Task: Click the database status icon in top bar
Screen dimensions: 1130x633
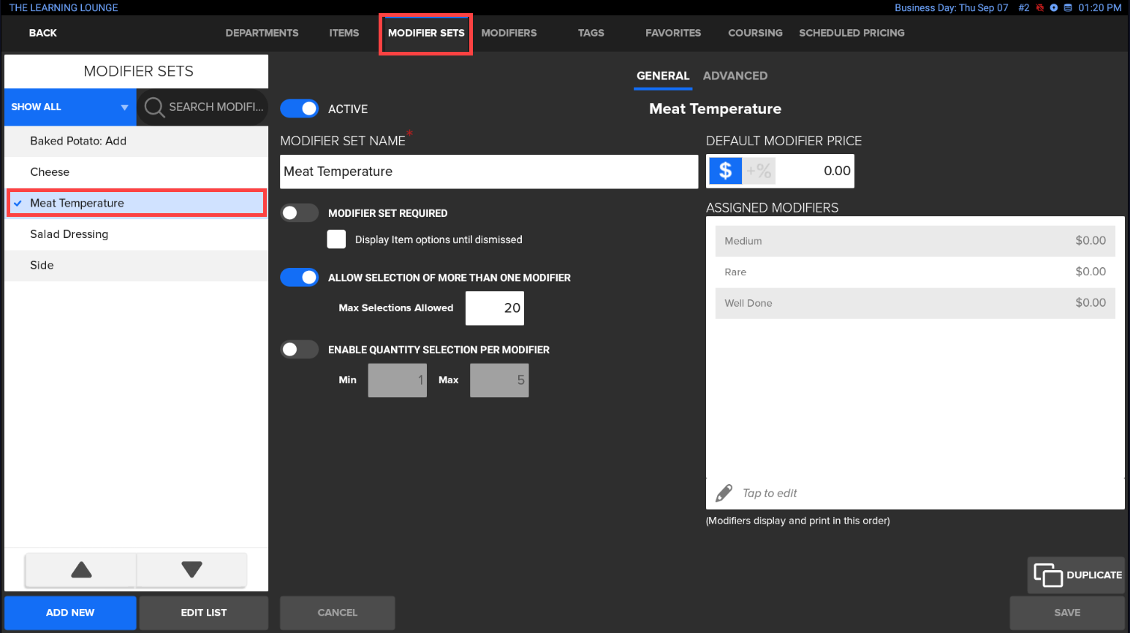Action: [1068, 8]
